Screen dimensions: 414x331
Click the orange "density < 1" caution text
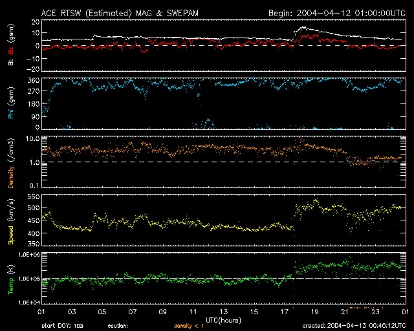(189, 326)
